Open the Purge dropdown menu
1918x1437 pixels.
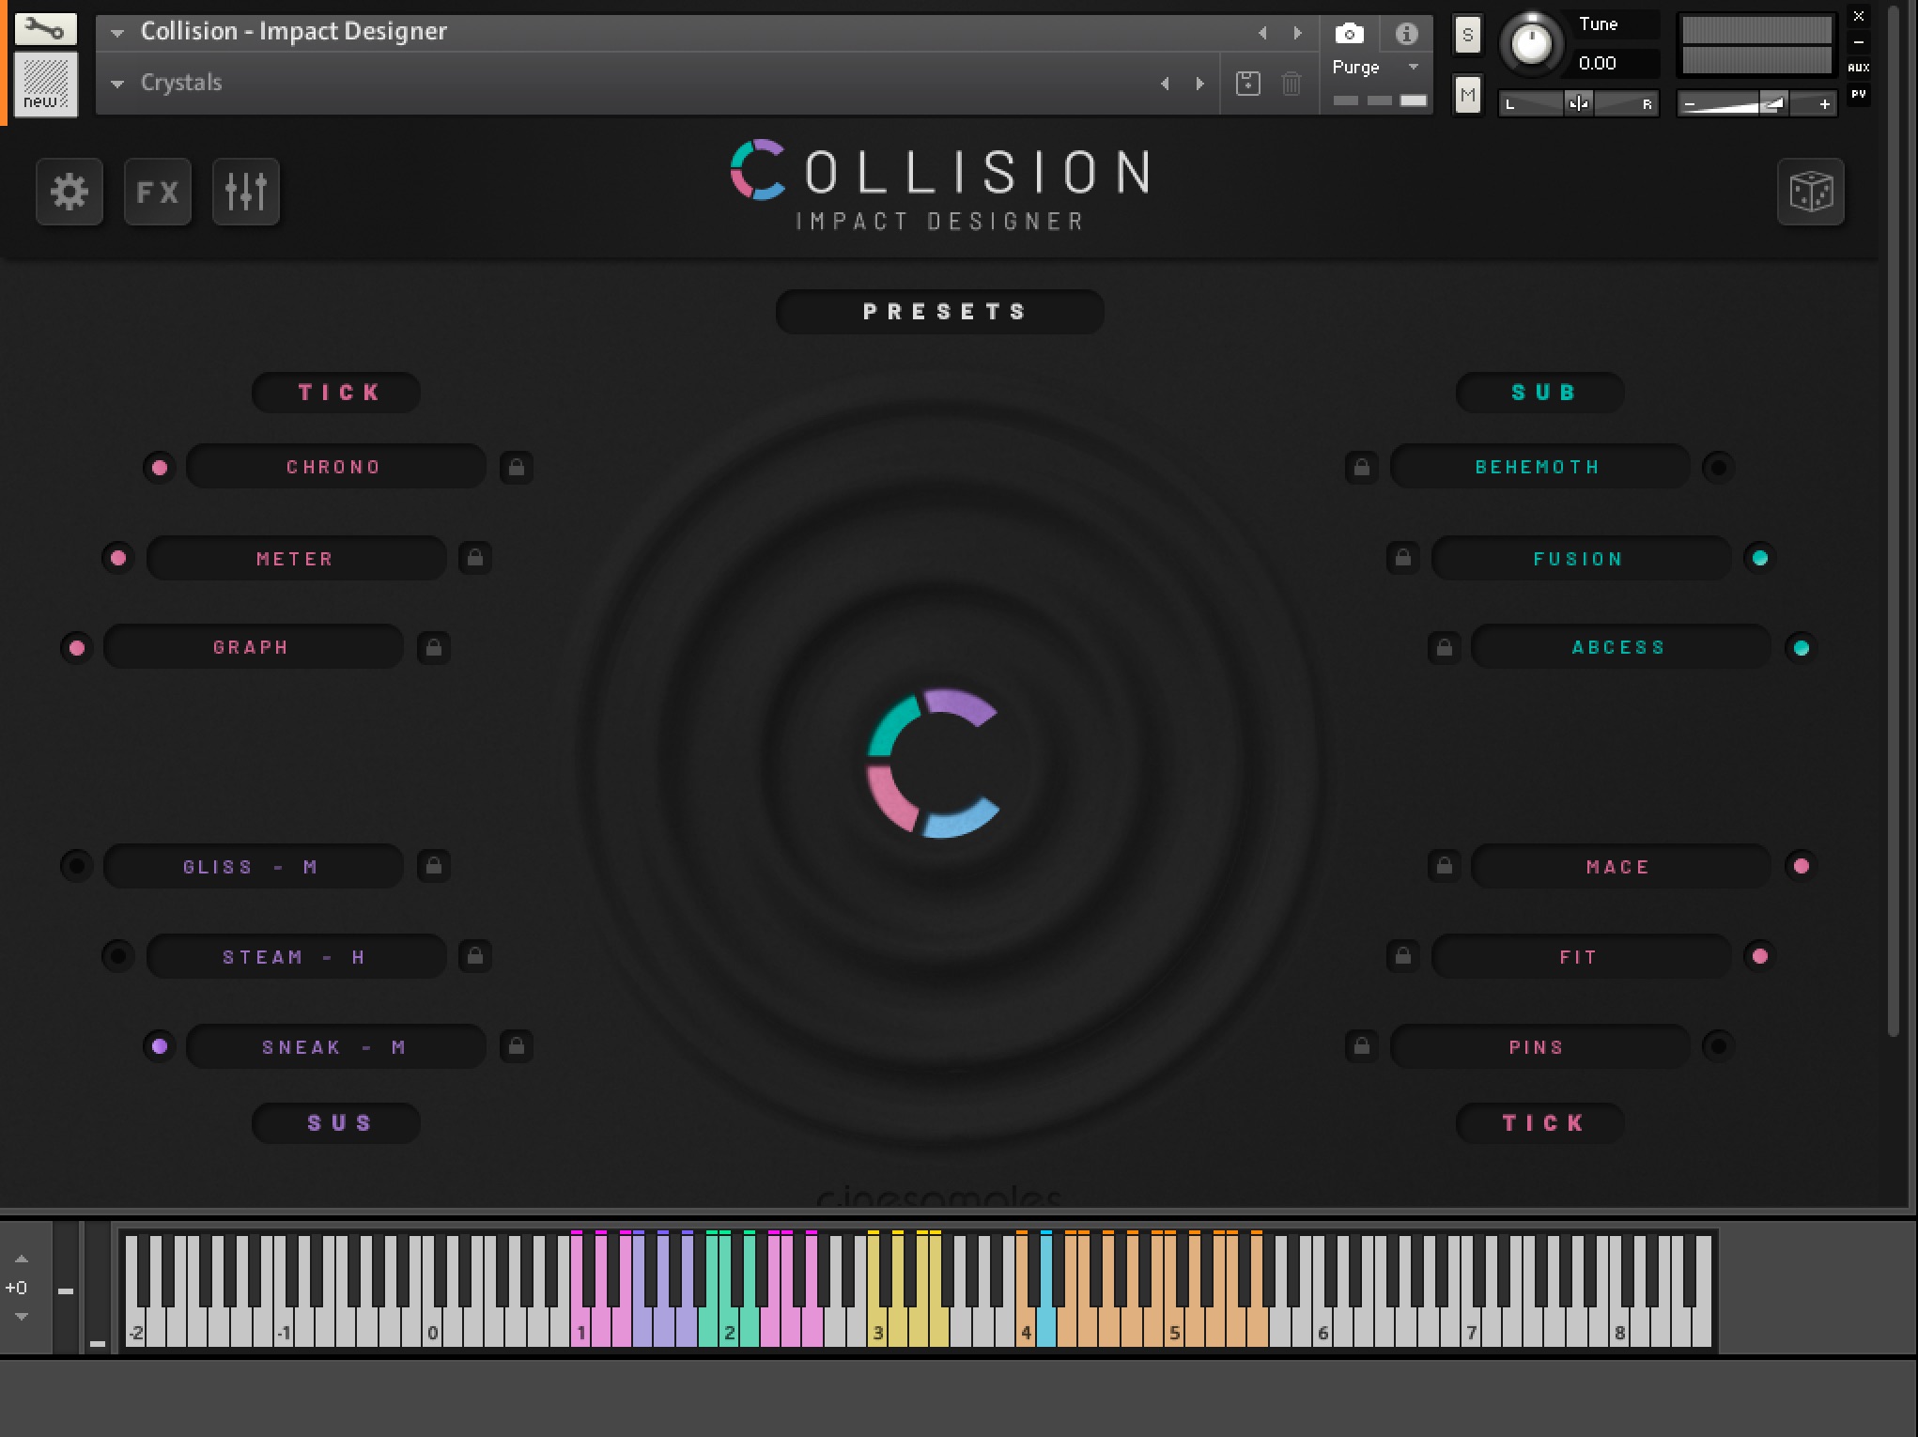[x=1413, y=67]
